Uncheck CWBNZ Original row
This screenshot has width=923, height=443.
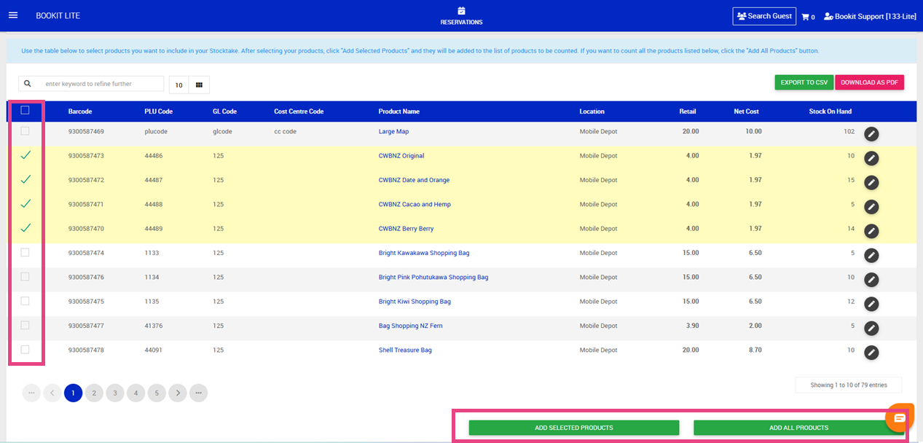25,155
